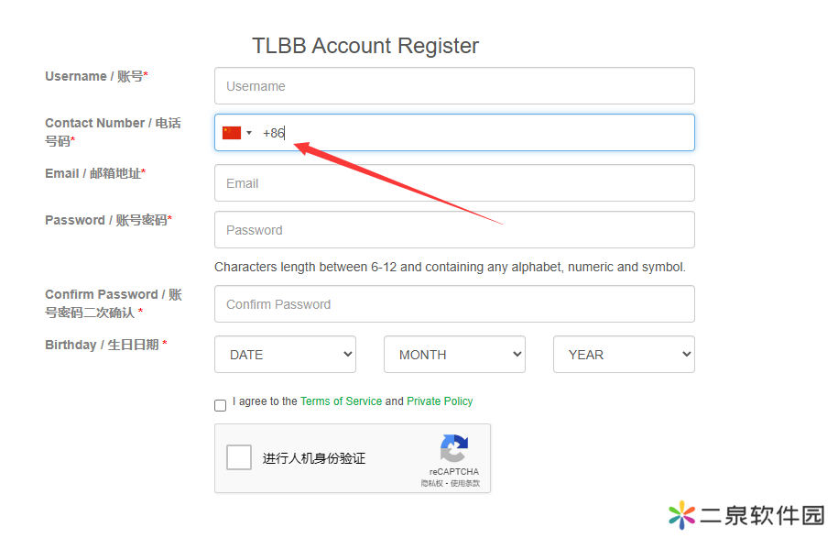Focus the Username input field

tap(454, 85)
